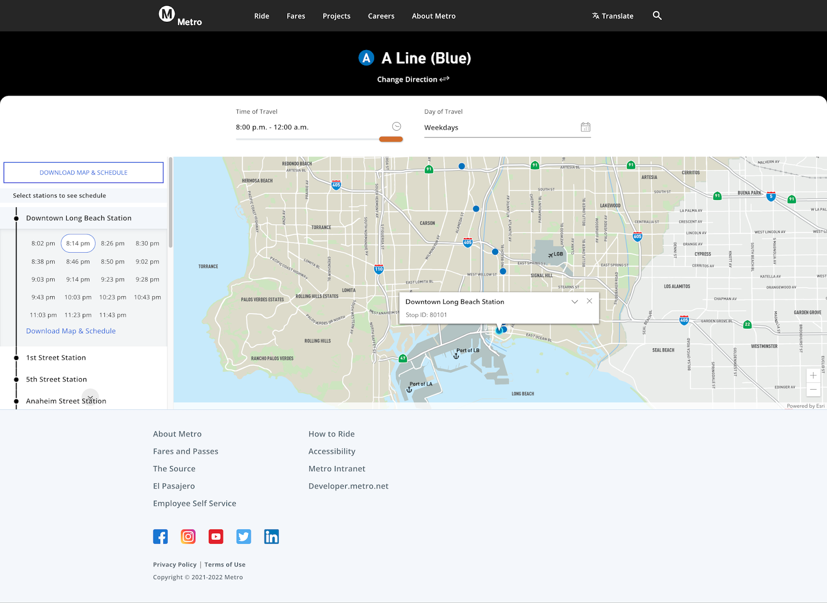Open the calendar icon for day of travel
The width and height of the screenshot is (827, 603).
click(586, 127)
